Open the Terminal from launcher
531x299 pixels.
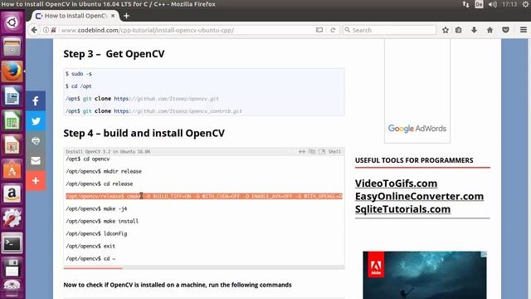[12, 243]
